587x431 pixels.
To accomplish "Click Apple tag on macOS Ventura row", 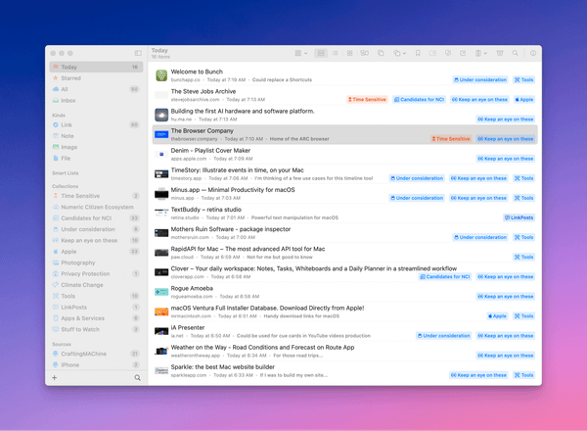I will [497, 316].
